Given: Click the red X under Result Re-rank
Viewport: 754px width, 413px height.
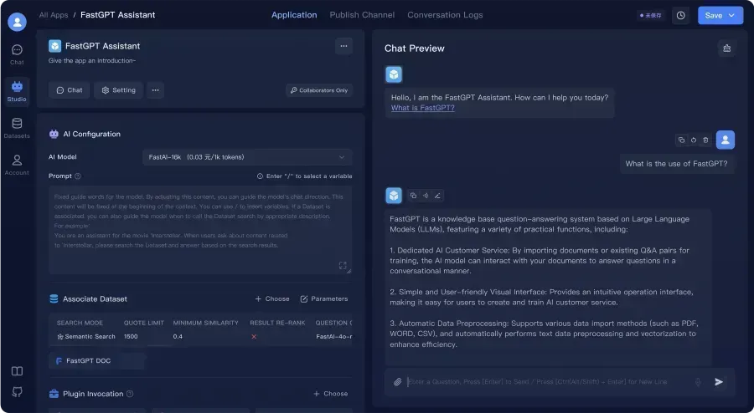Looking at the screenshot, I should tap(254, 337).
